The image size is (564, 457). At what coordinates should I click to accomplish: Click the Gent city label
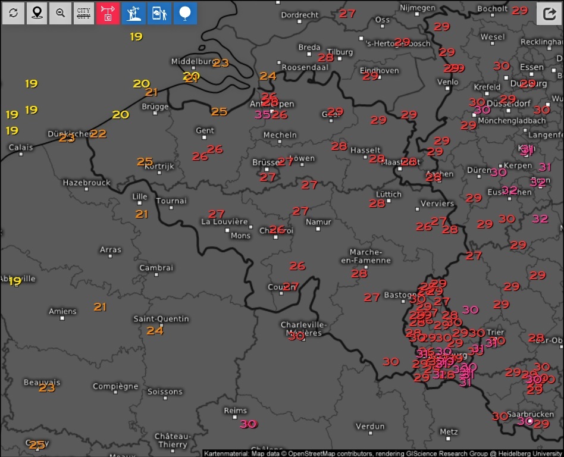205,130
